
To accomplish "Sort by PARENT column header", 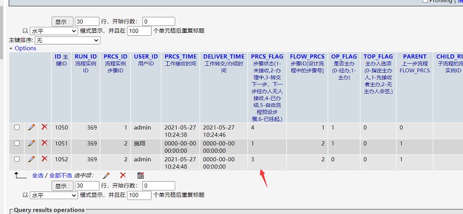I will (x=415, y=56).
